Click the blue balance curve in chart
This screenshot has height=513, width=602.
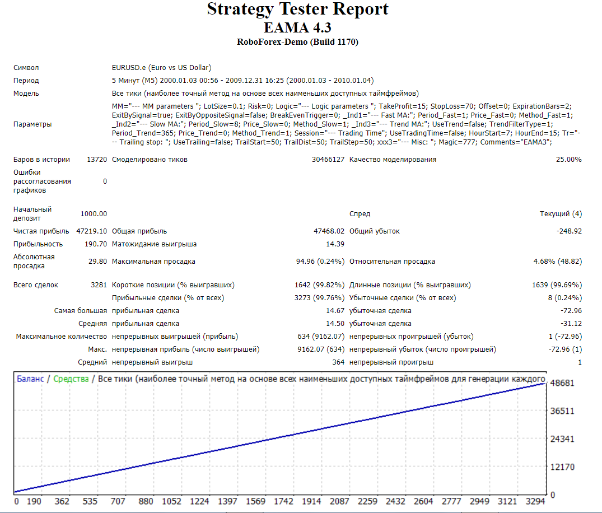point(279,437)
